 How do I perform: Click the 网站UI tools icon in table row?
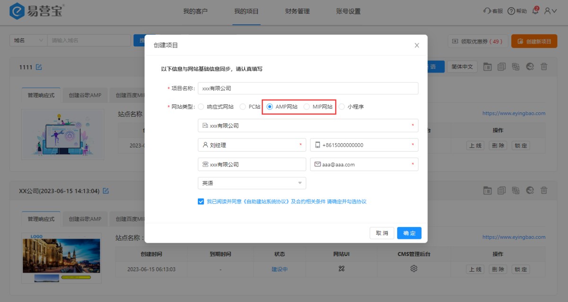(341, 269)
